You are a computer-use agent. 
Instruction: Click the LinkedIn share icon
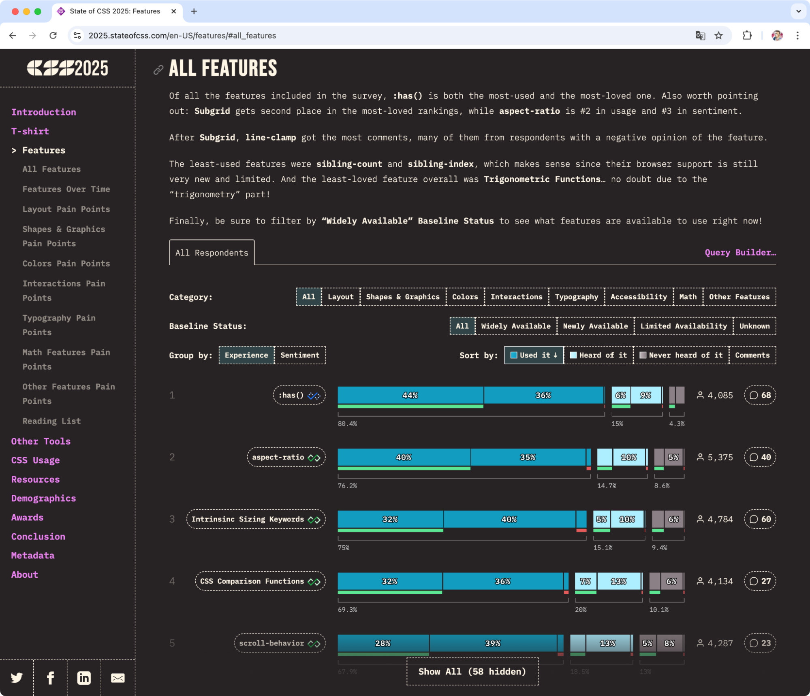tap(84, 677)
